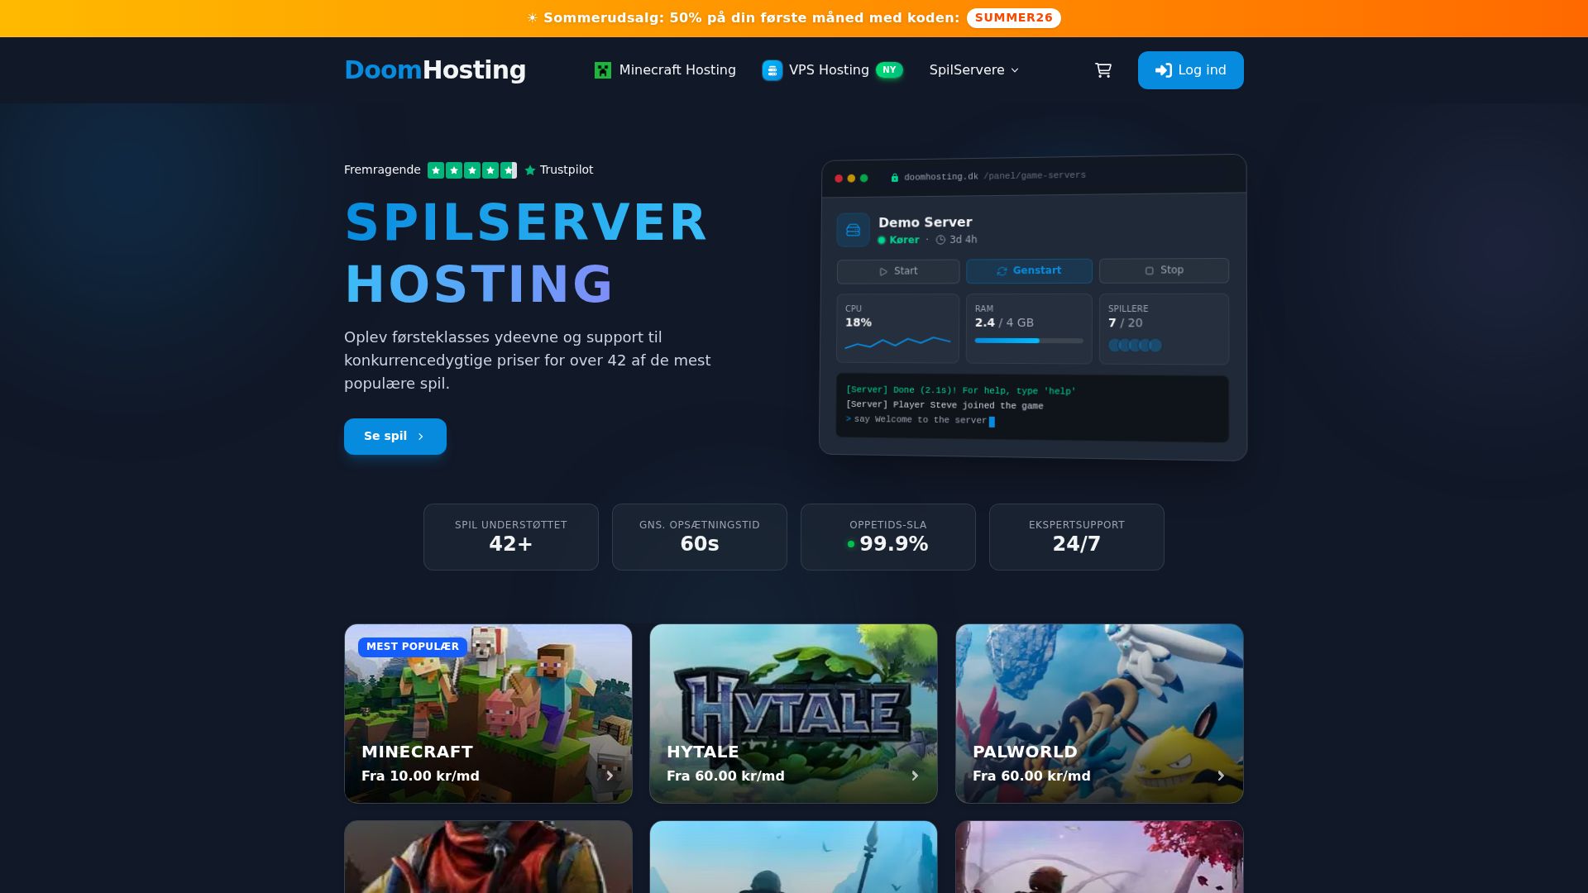
Task: Open the Palworld game card
Action: (x=1099, y=714)
